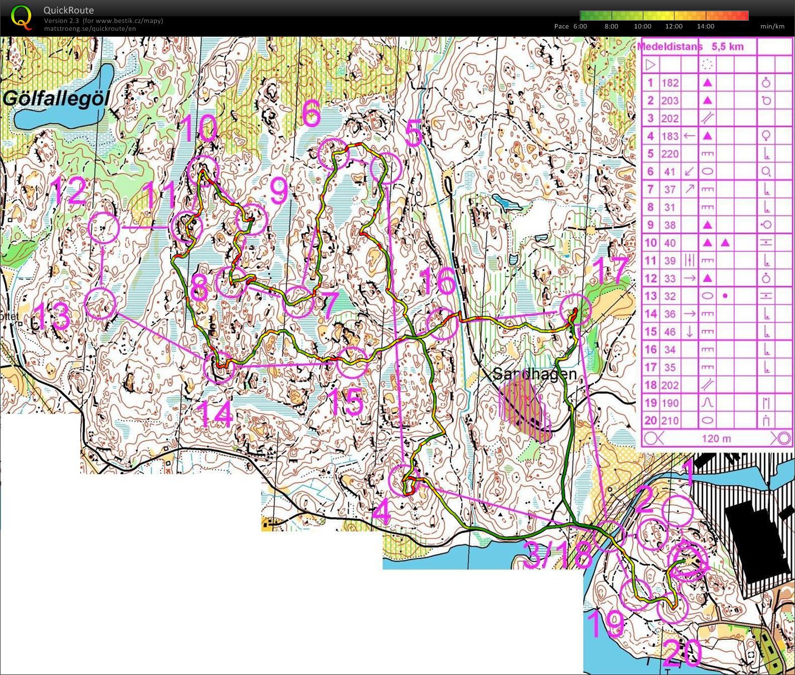Click the start triangle in the description header
This screenshot has width=795, height=675.
[651, 65]
